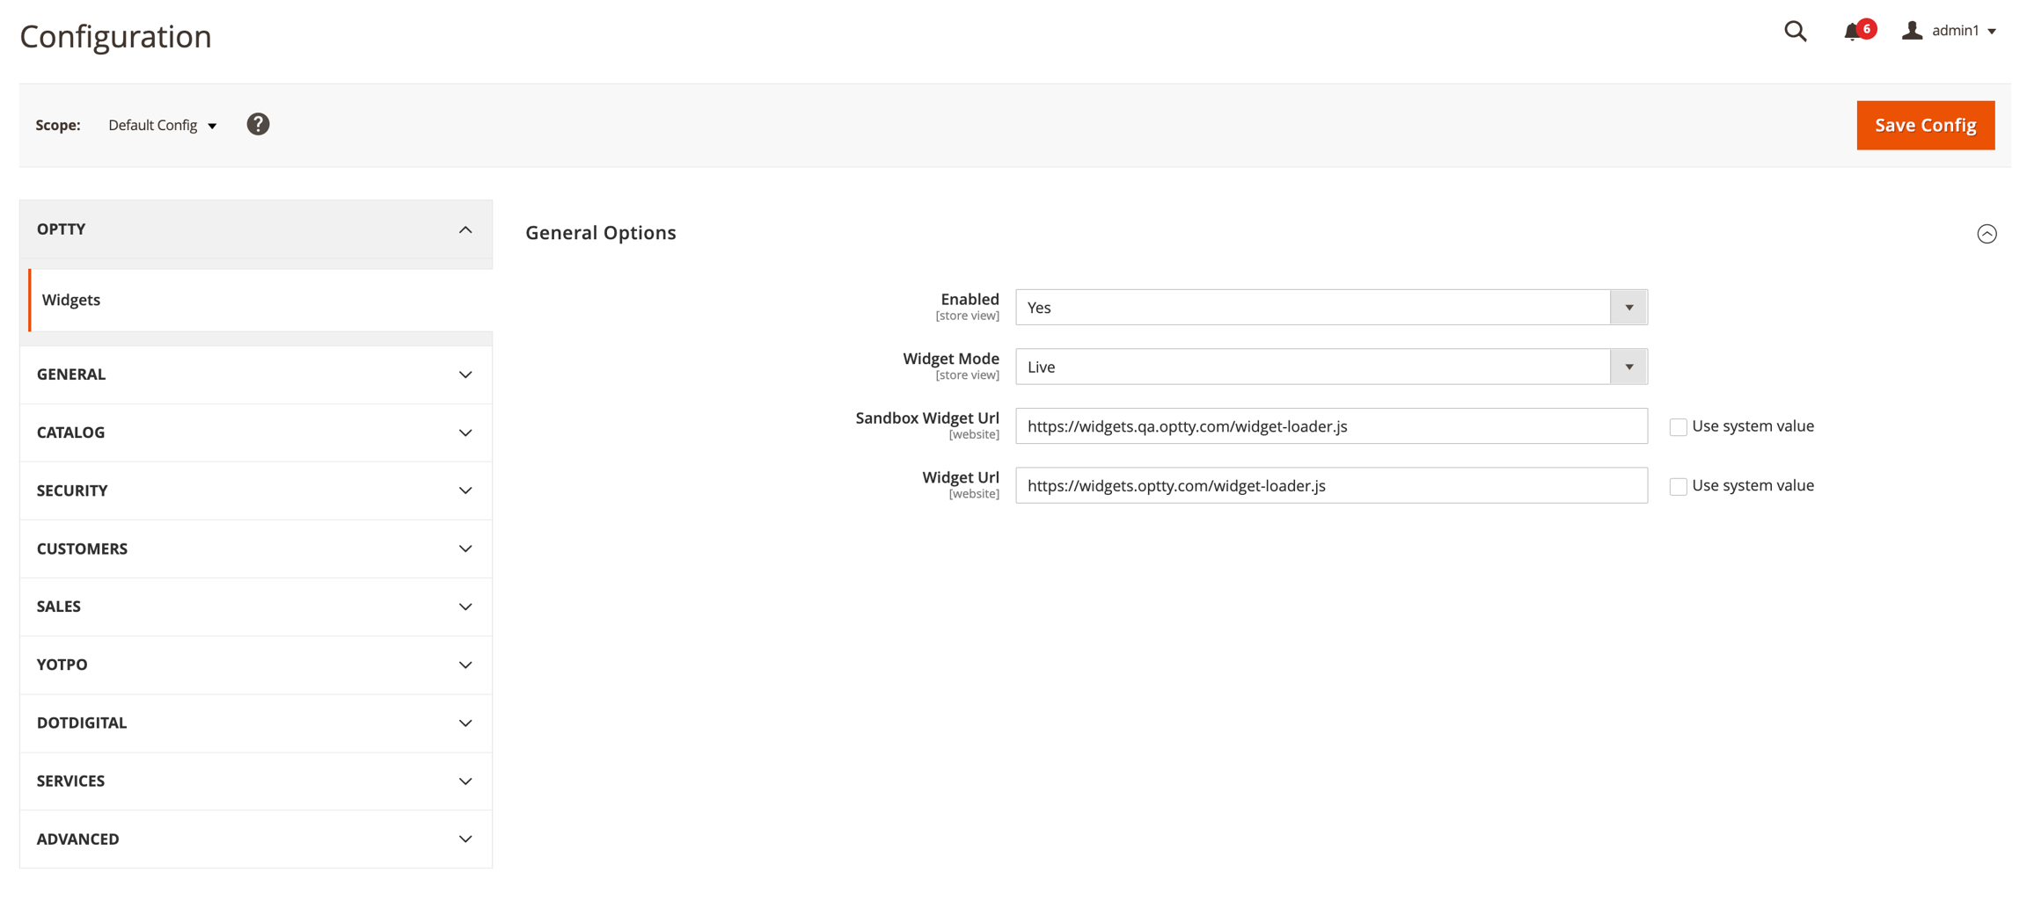The image size is (2027, 901).
Task: Open the Widget Mode dropdown
Action: (x=1330, y=367)
